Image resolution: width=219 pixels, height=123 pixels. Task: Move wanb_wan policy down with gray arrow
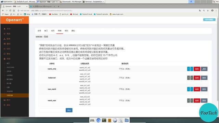pyautogui.click(x=192, y=100)
